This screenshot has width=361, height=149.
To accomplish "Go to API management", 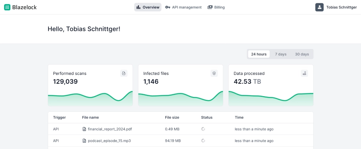I will click(183, 7).
